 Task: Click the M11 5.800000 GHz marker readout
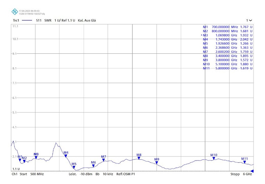click(227, 68)
